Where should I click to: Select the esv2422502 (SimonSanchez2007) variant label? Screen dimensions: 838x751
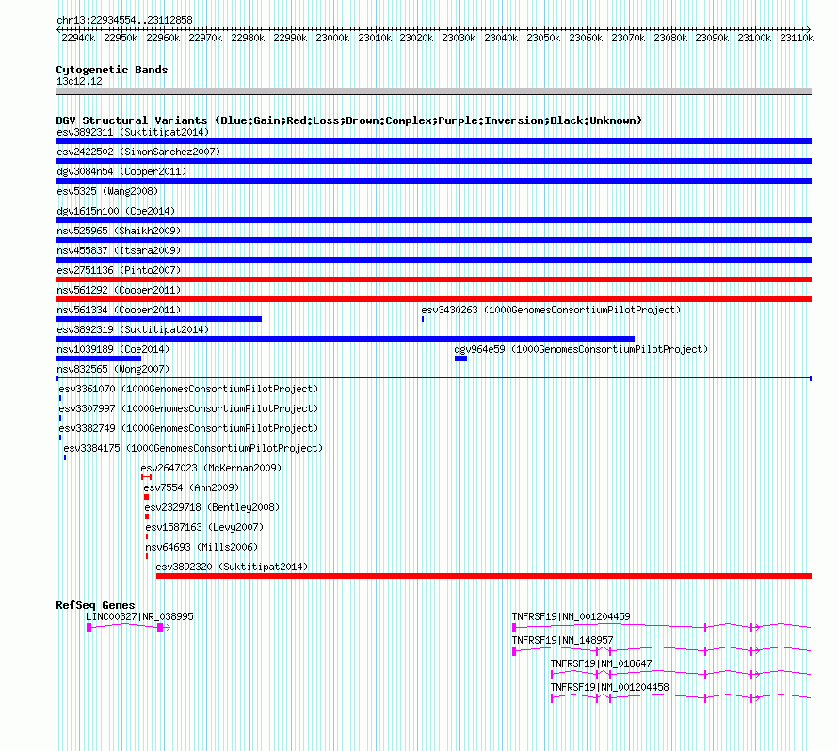pyautogui.click(x=138, y=152)
